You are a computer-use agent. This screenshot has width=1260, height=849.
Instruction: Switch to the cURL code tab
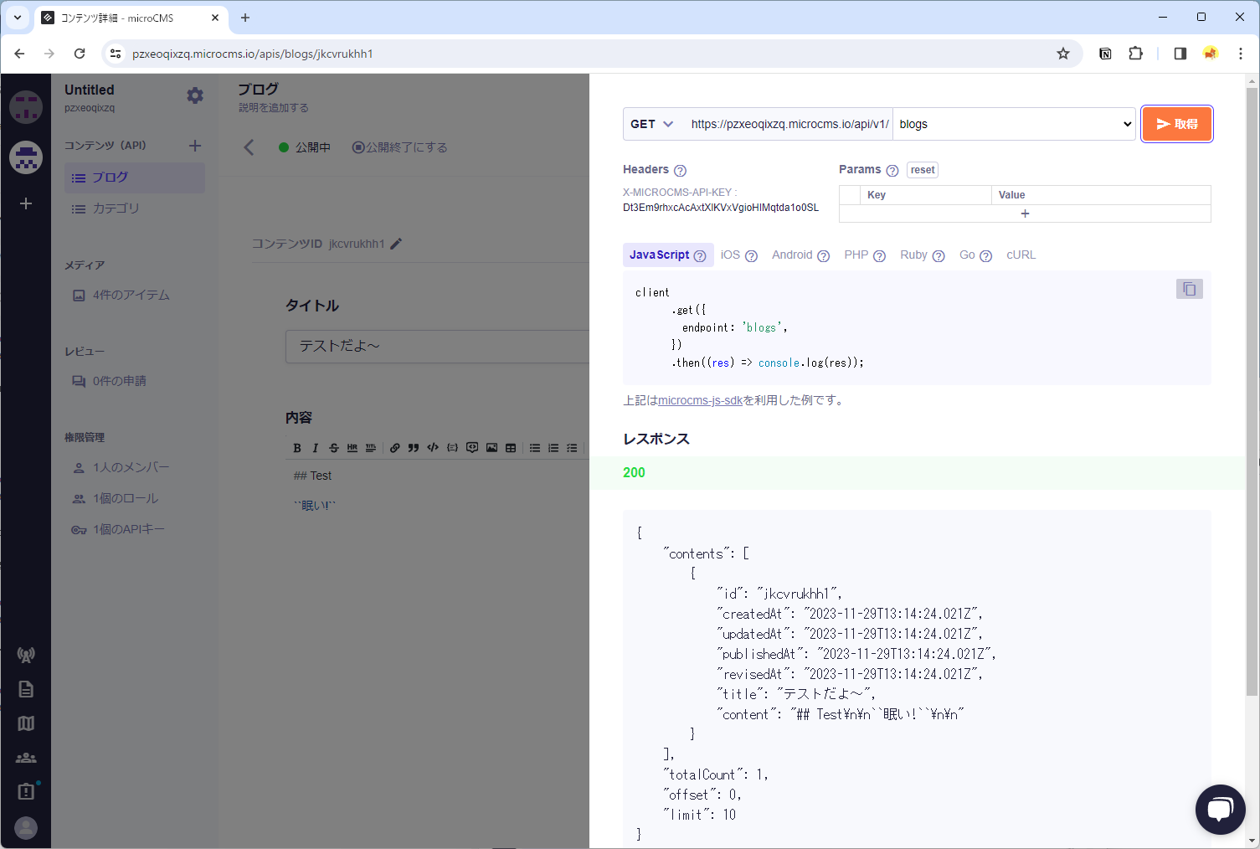tap(1021, 255)
